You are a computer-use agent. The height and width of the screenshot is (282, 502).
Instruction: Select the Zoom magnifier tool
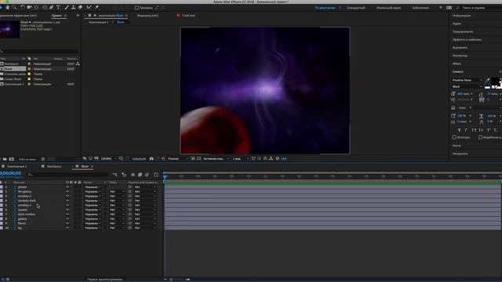[14, 7]
